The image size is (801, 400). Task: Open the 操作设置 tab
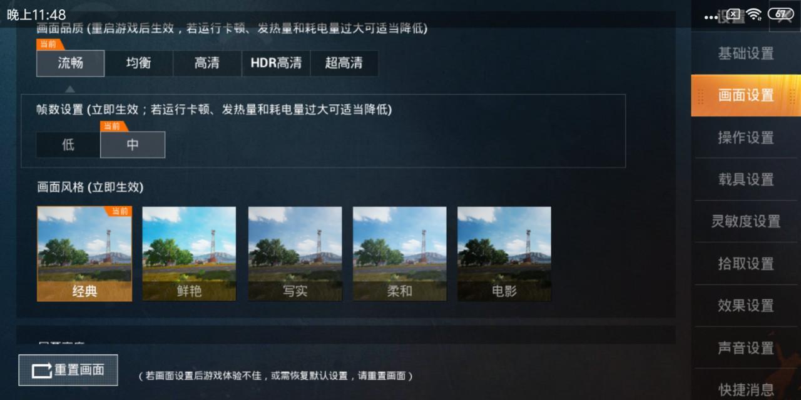pos(746,137)
